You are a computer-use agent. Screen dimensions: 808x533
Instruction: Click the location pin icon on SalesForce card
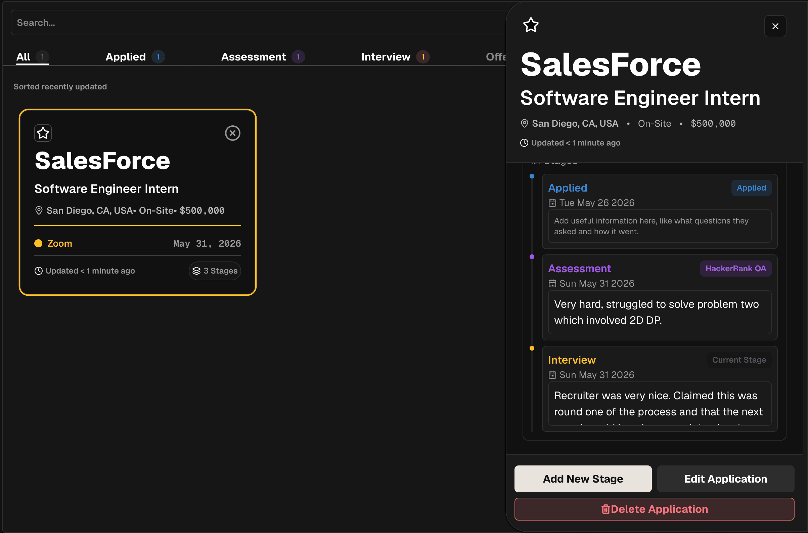point(39,210)
